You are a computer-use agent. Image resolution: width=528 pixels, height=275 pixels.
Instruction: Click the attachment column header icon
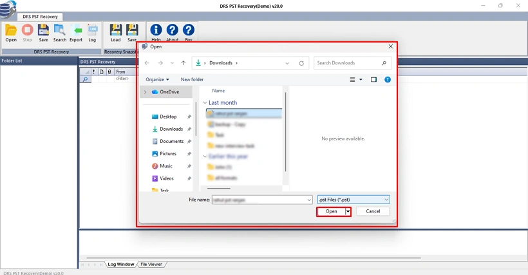109,71
